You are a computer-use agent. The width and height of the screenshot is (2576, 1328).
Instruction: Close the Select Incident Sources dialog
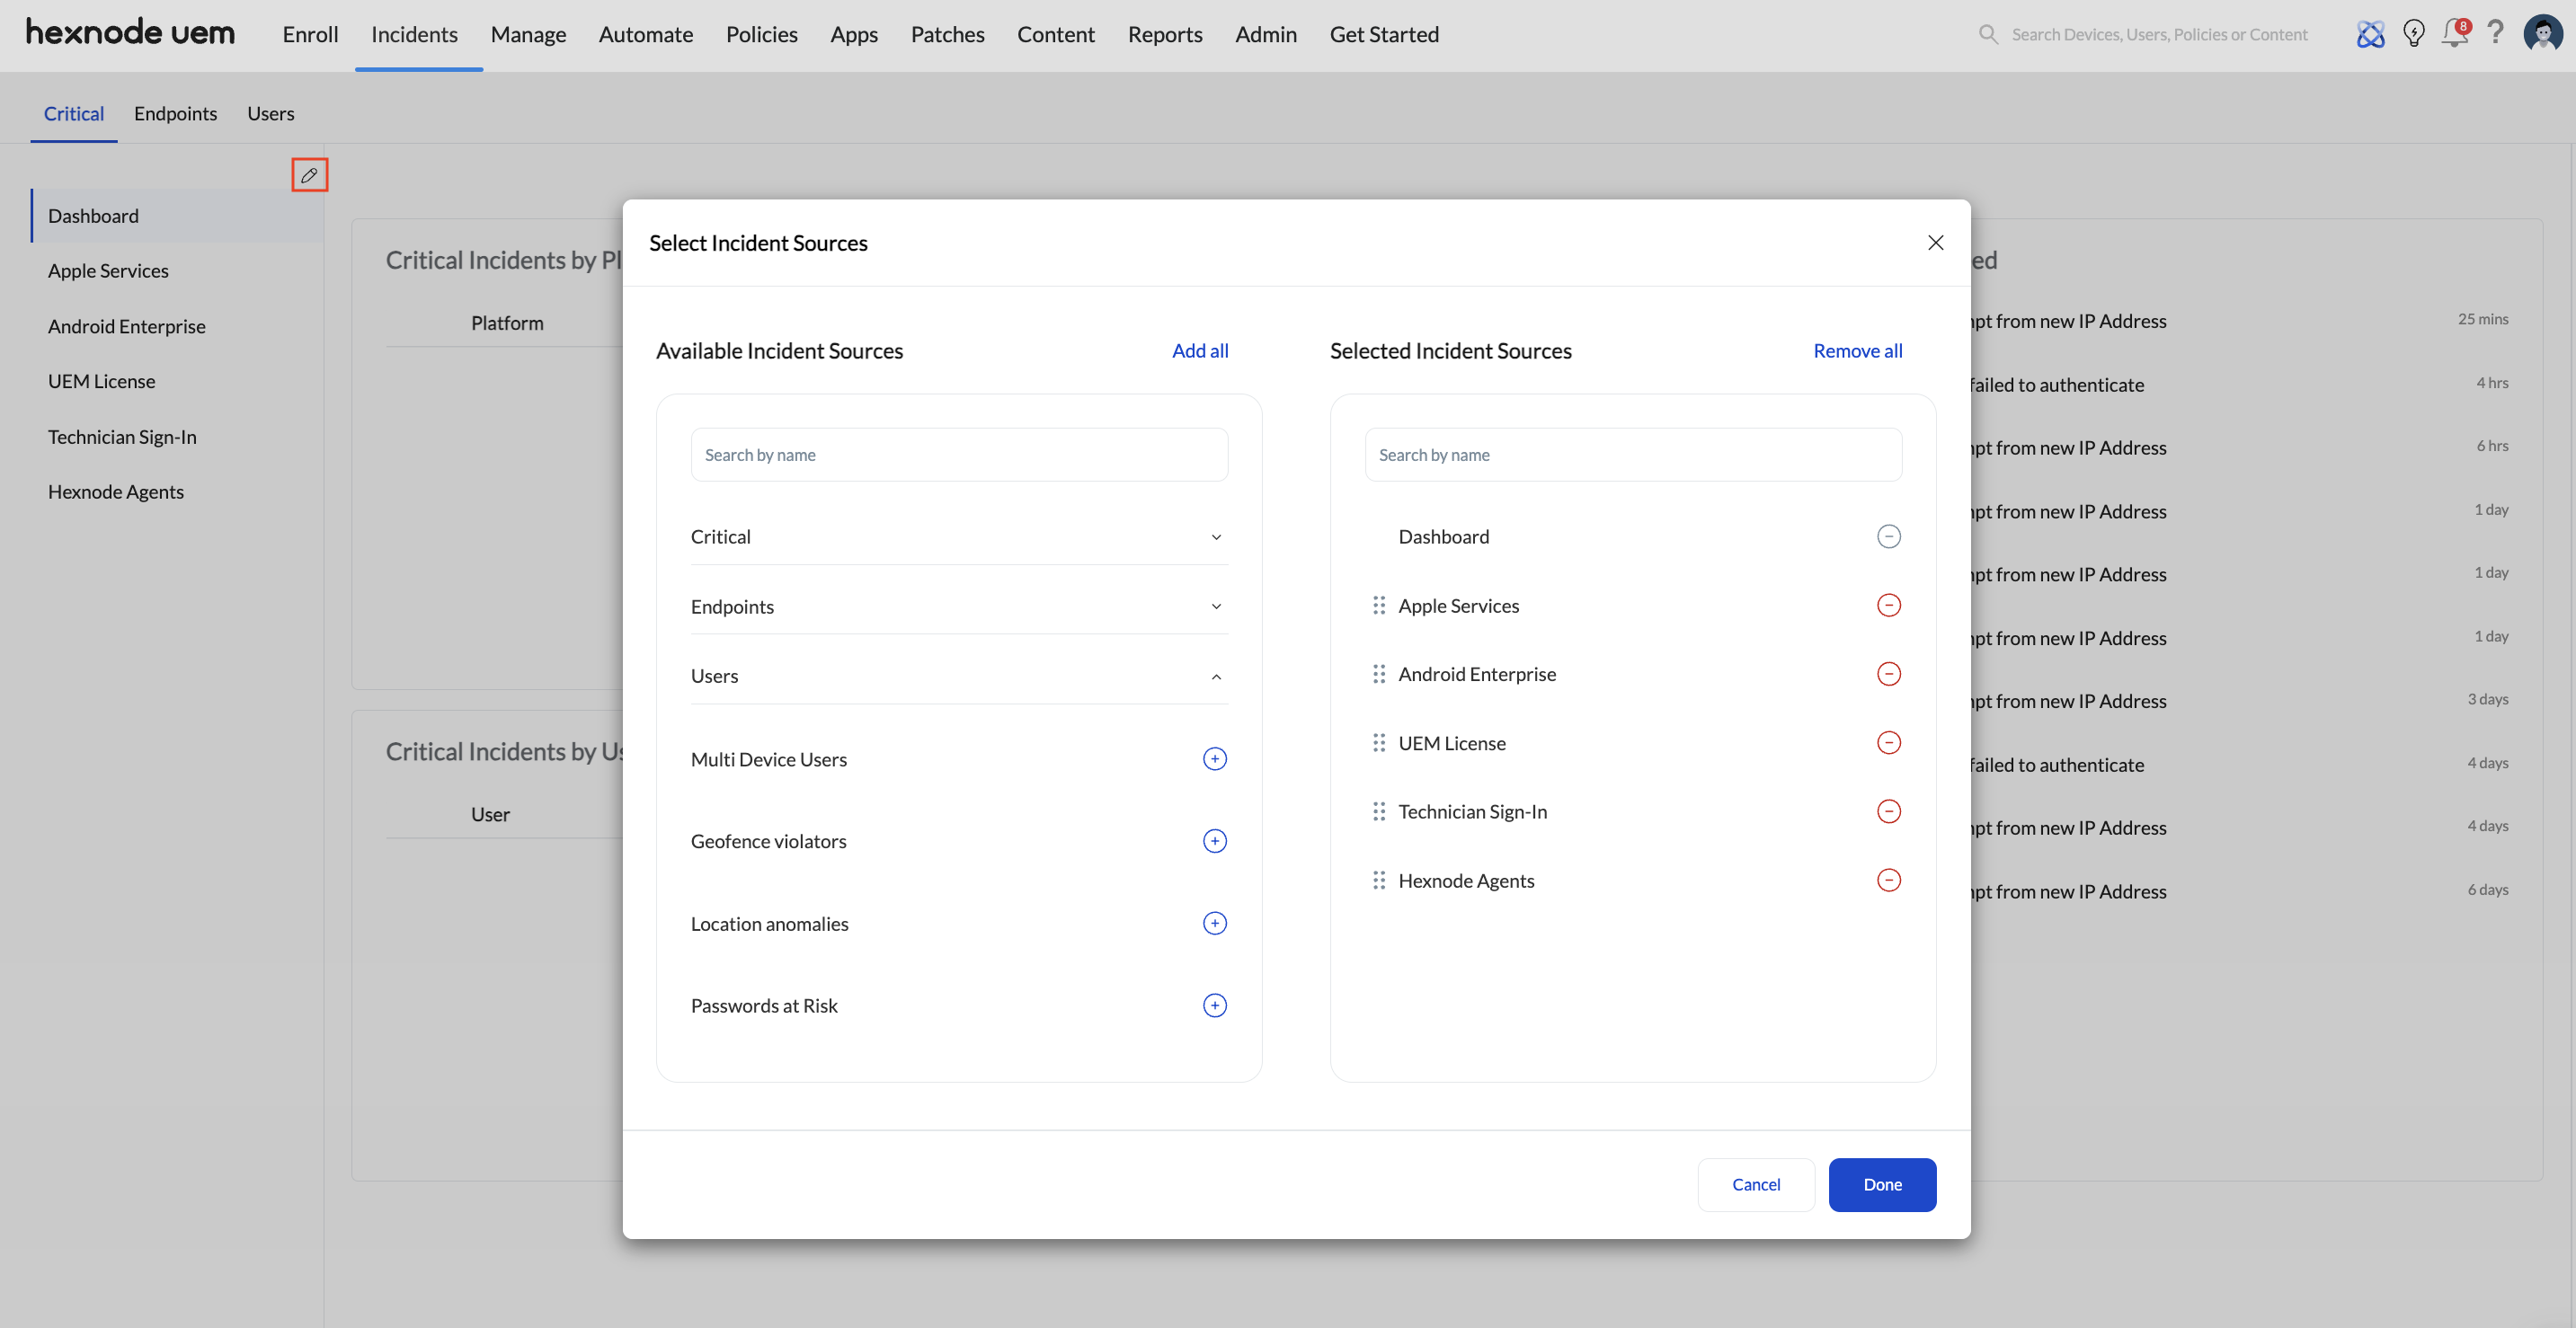[1935, 243]
